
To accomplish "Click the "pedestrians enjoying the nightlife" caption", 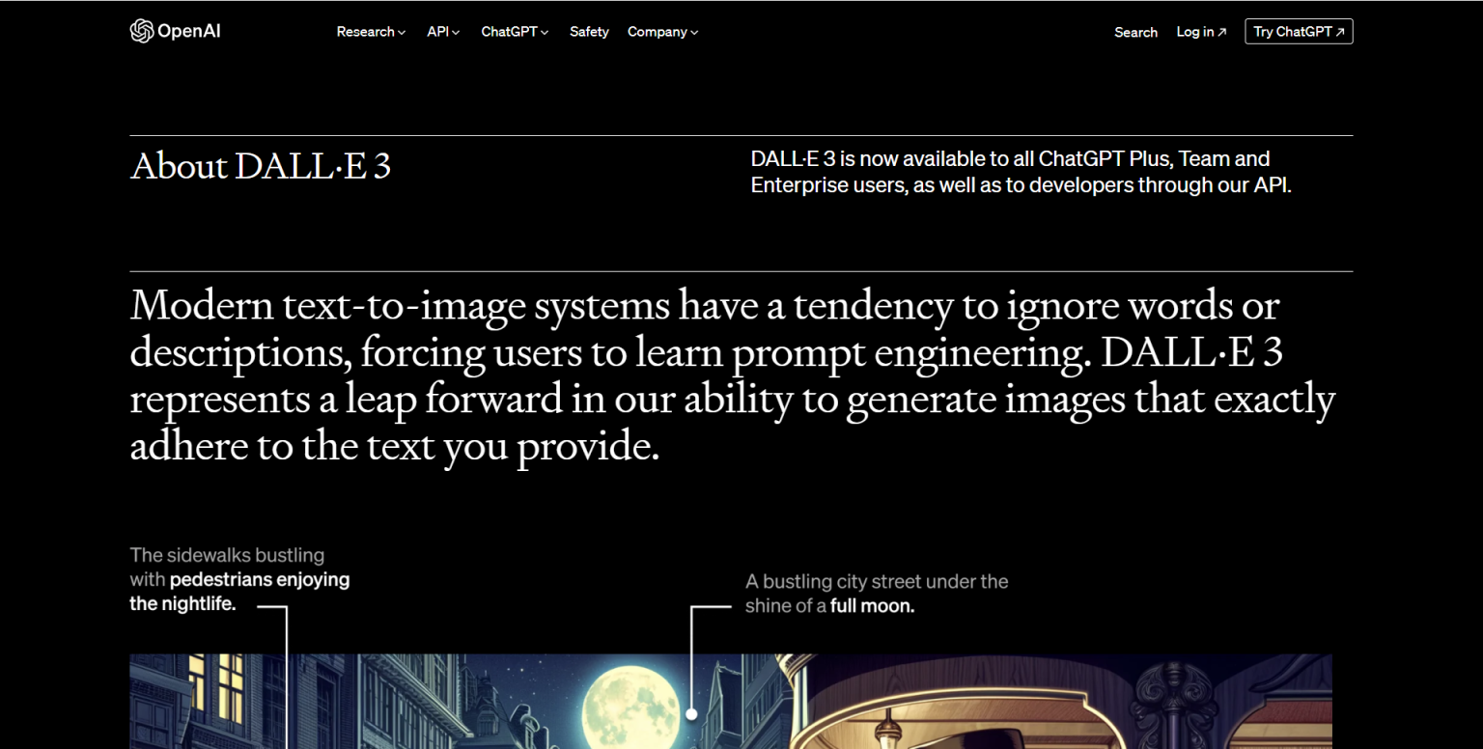I will [239, 580].
